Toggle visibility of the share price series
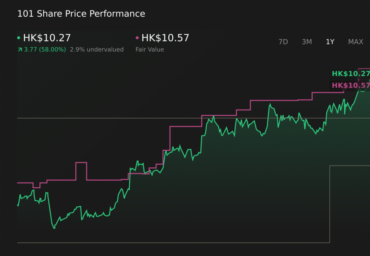The width and height of the screenshot is (370, 256). pos(19,37)
